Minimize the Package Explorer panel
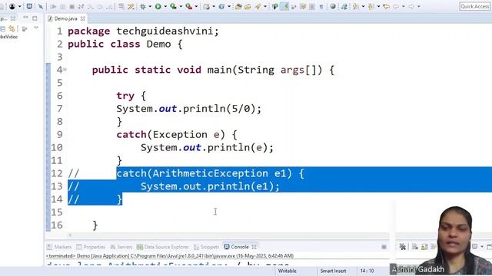The height and width of the screenshot is (276, 492). coord(25,18)
